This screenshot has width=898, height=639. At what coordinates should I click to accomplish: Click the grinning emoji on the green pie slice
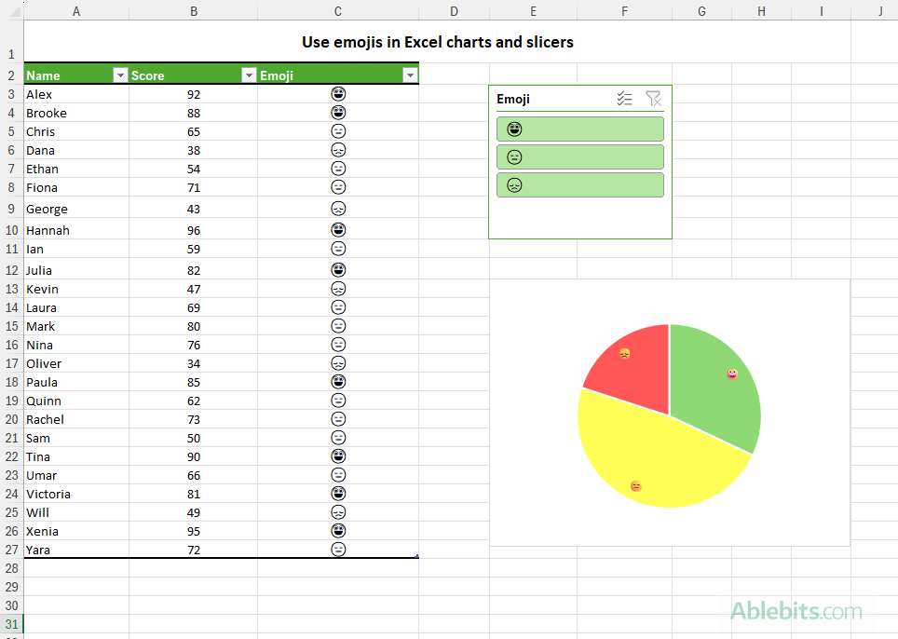tap(731, 374)
